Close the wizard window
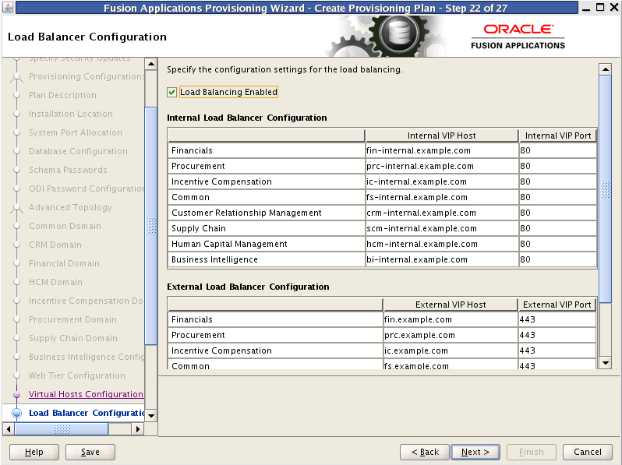The height and width of the screenshot is (465, 622). point(613,7)
